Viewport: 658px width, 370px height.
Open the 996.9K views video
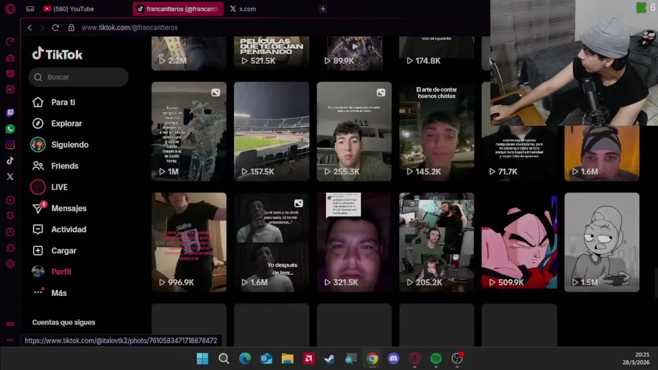point(189,242)
